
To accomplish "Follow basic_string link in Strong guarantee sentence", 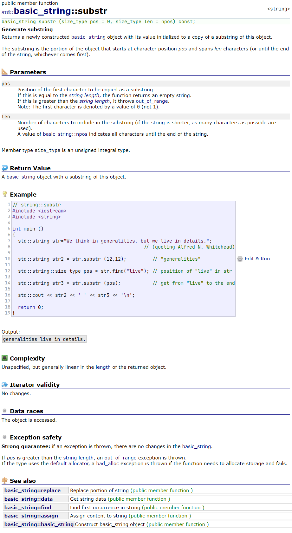I will click(x=197, y=446).
